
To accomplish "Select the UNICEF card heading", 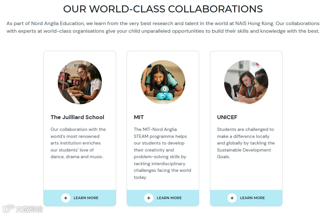I will (x=227, y=117).
